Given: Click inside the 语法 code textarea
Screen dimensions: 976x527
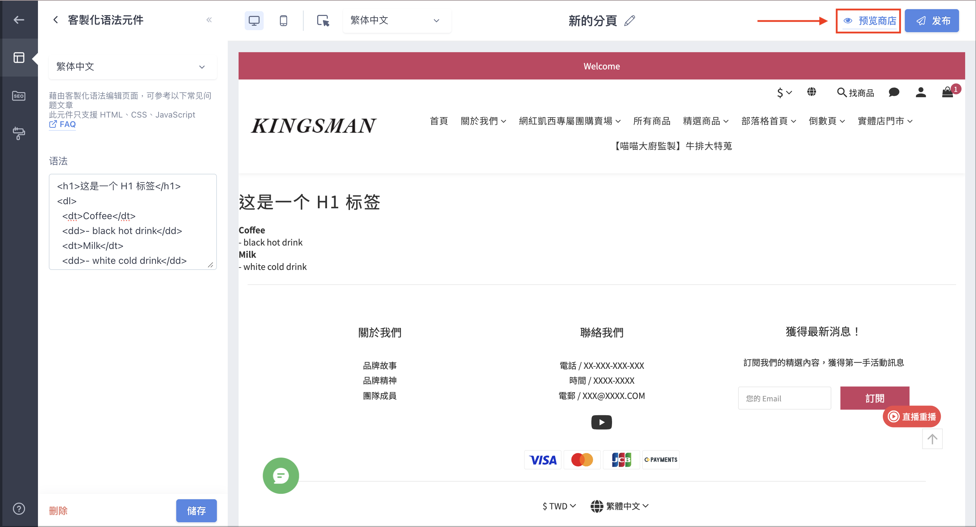Looking at the screenshot, I should [133, 222].
